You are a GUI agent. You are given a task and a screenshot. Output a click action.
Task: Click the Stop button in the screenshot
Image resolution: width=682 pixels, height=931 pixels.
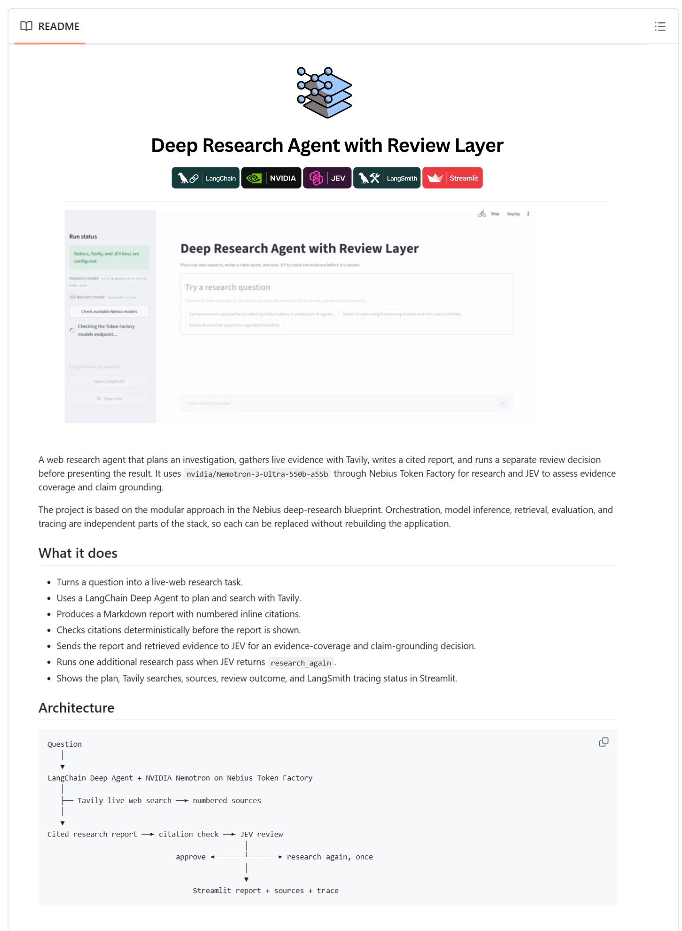pyautogui.click(x=495, y=214)
